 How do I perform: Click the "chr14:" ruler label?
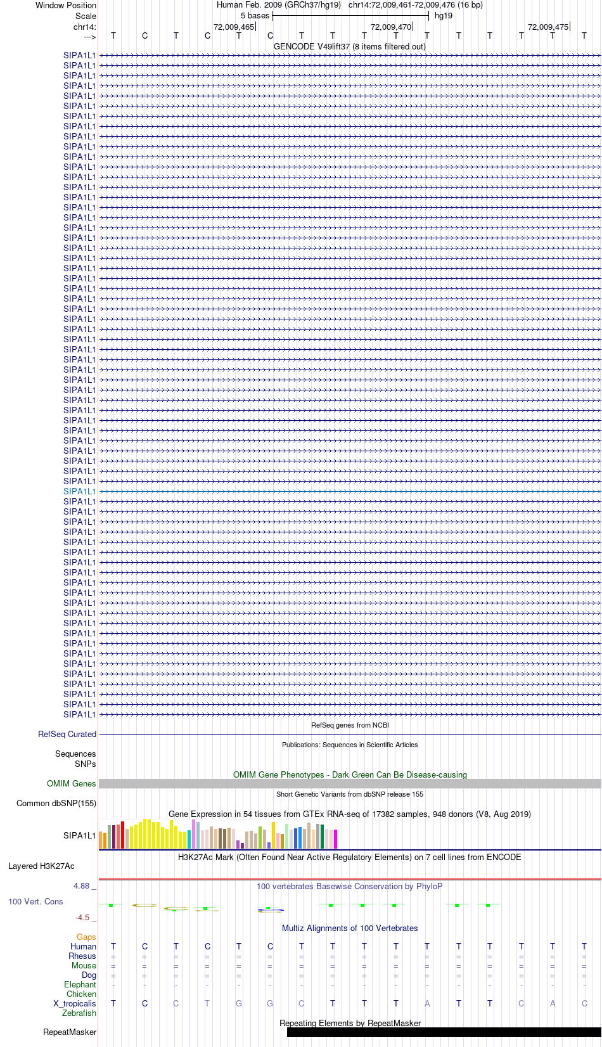point(85,27)
